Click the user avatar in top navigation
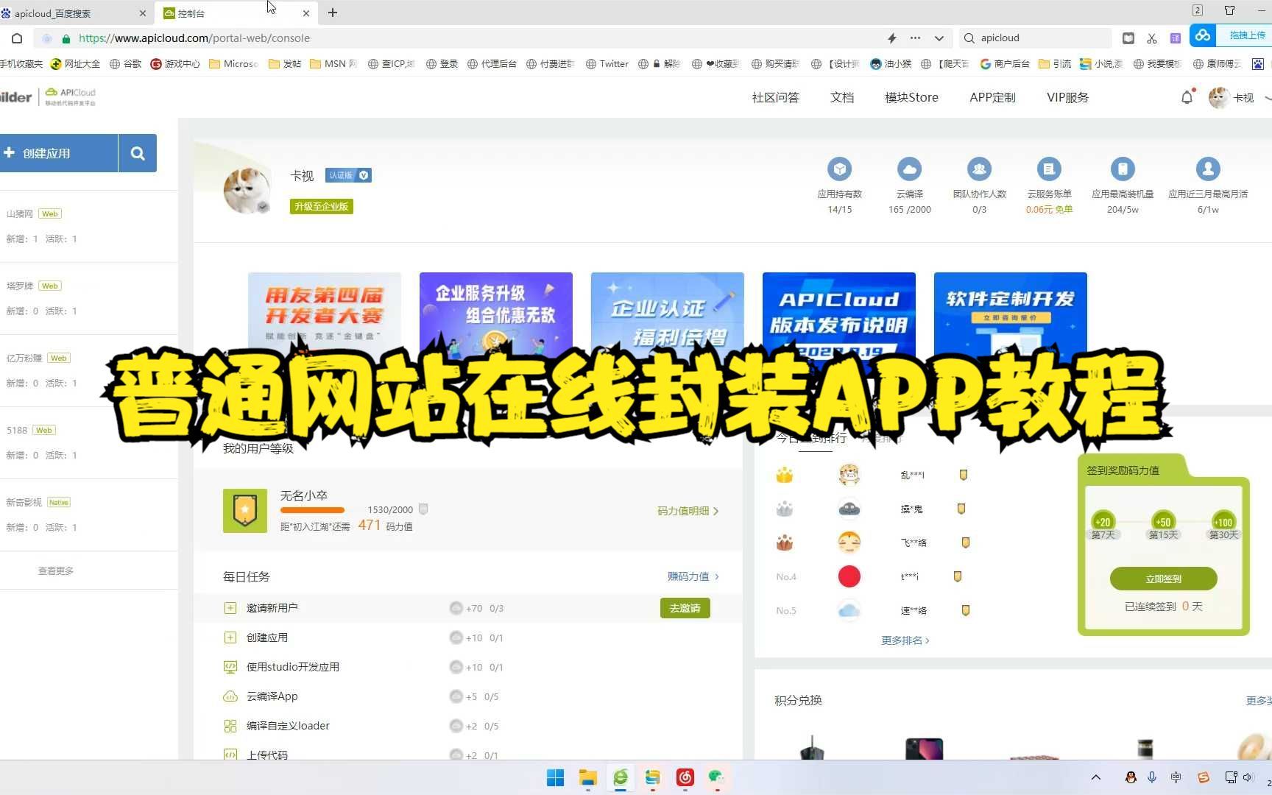1272x795 pixels. (1219, 97)
